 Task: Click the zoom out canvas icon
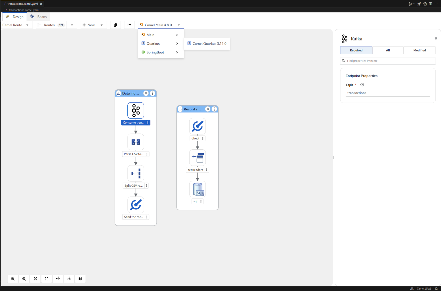click(x=24, y=279)
